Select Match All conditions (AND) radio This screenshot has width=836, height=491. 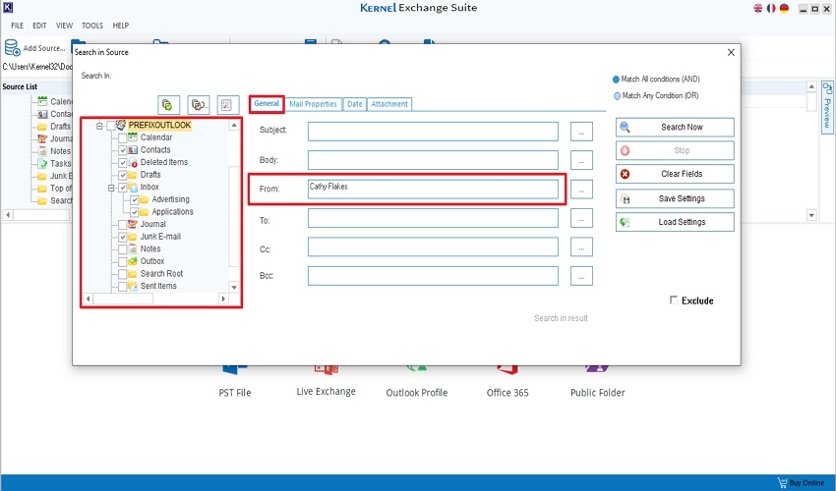coord(616,80)
